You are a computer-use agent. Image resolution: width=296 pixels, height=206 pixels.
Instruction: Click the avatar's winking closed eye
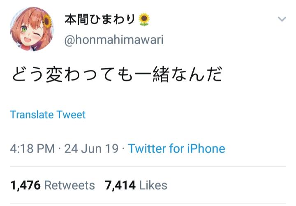pyautogui.click(x=37, y=35)
